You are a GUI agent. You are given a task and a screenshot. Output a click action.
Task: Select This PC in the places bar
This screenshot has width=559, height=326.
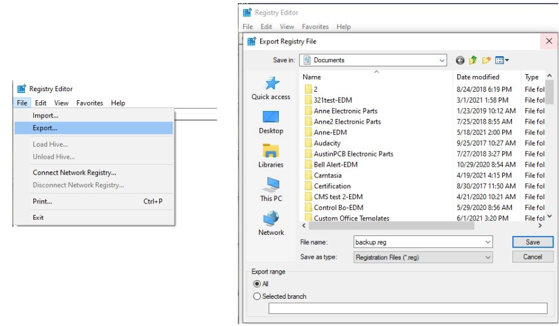click(x=270, y=190)
